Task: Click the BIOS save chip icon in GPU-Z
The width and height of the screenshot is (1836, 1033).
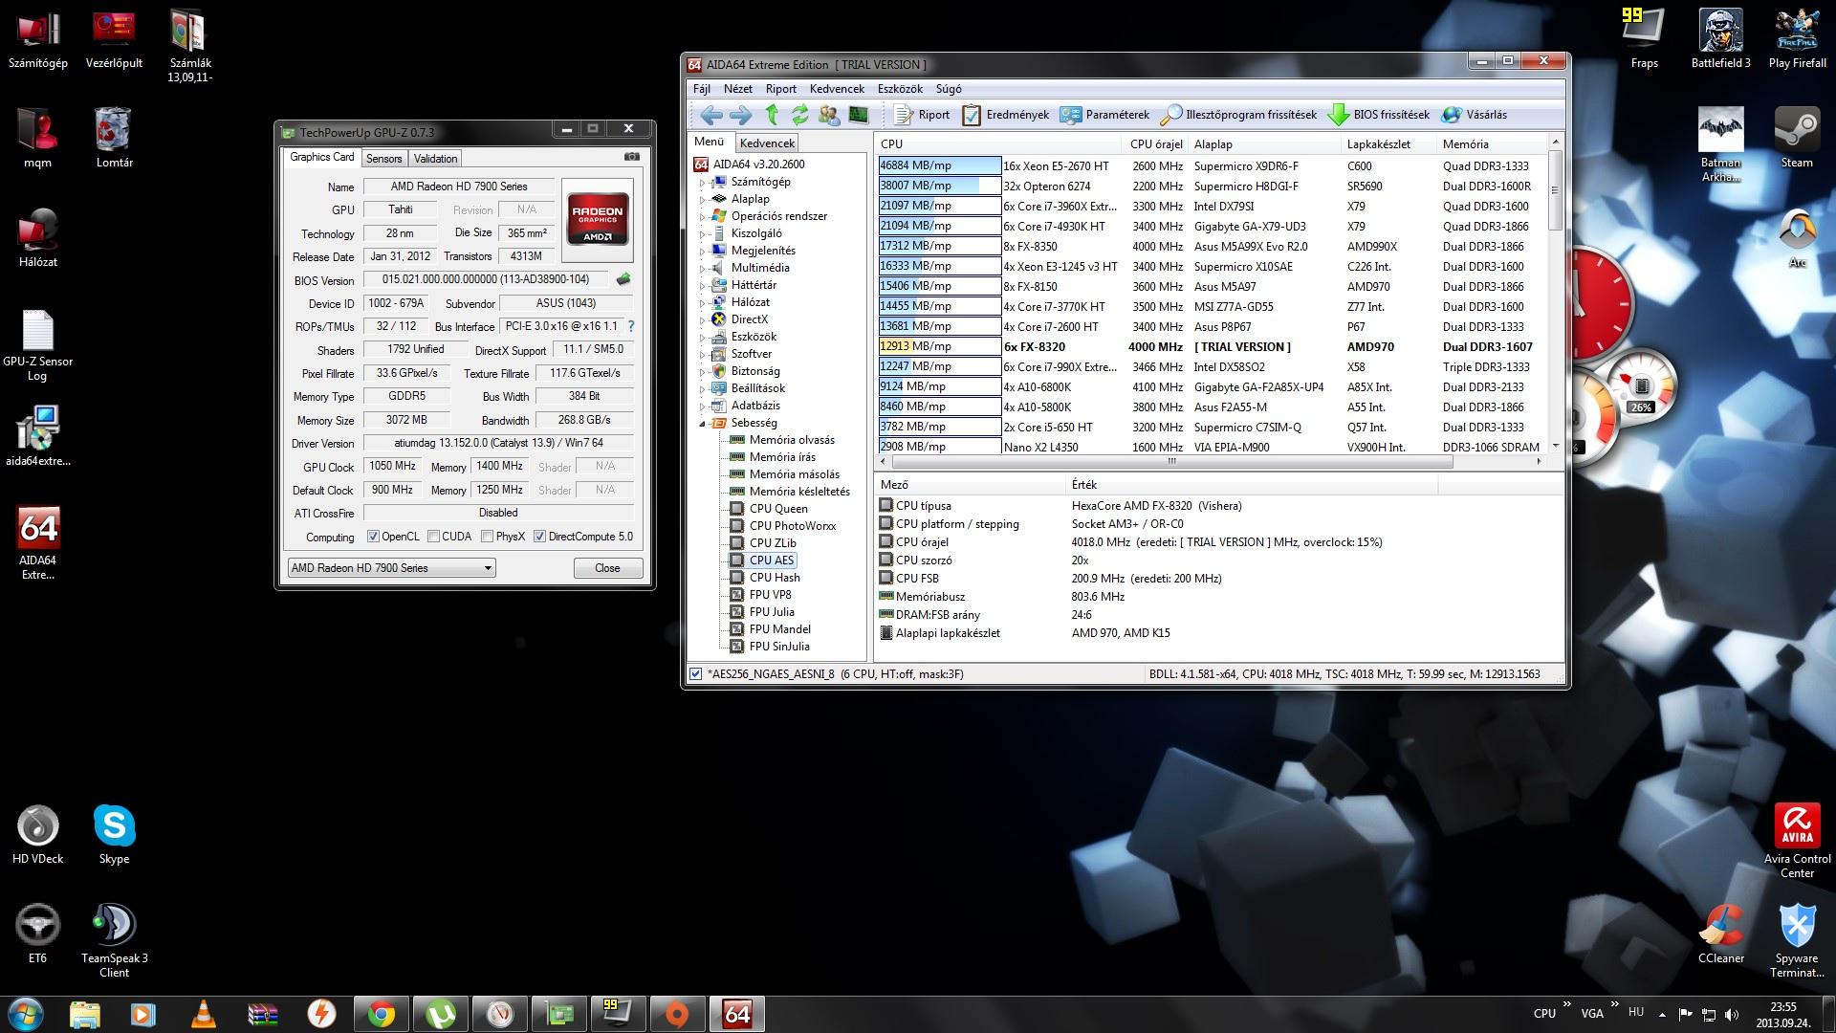Action: pos(623,279)
